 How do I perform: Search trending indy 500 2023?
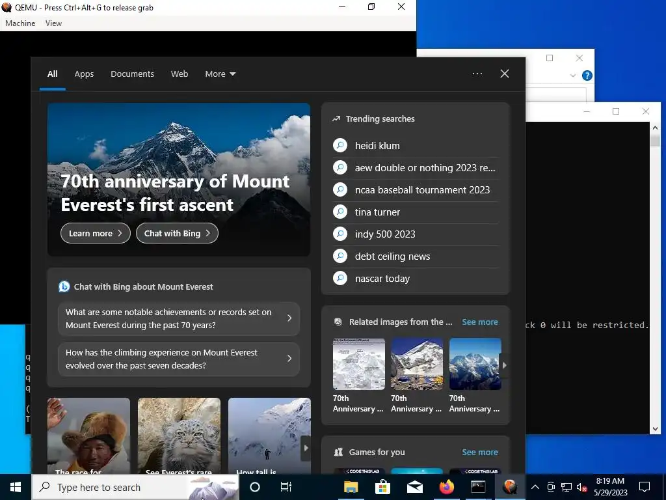click(385, 234)
